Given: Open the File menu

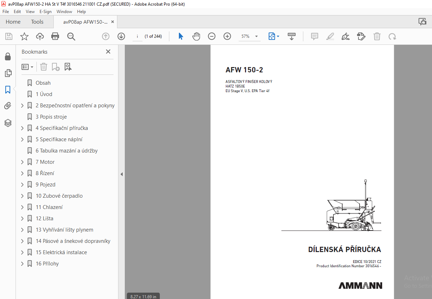Looking at the screenshot, I should pyautogui.click(x=6, y=12).
